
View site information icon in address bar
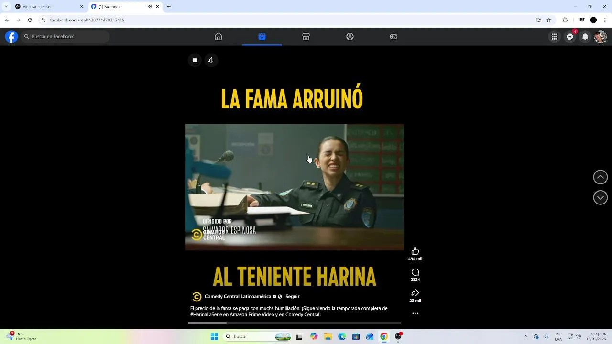click(44, 20)
